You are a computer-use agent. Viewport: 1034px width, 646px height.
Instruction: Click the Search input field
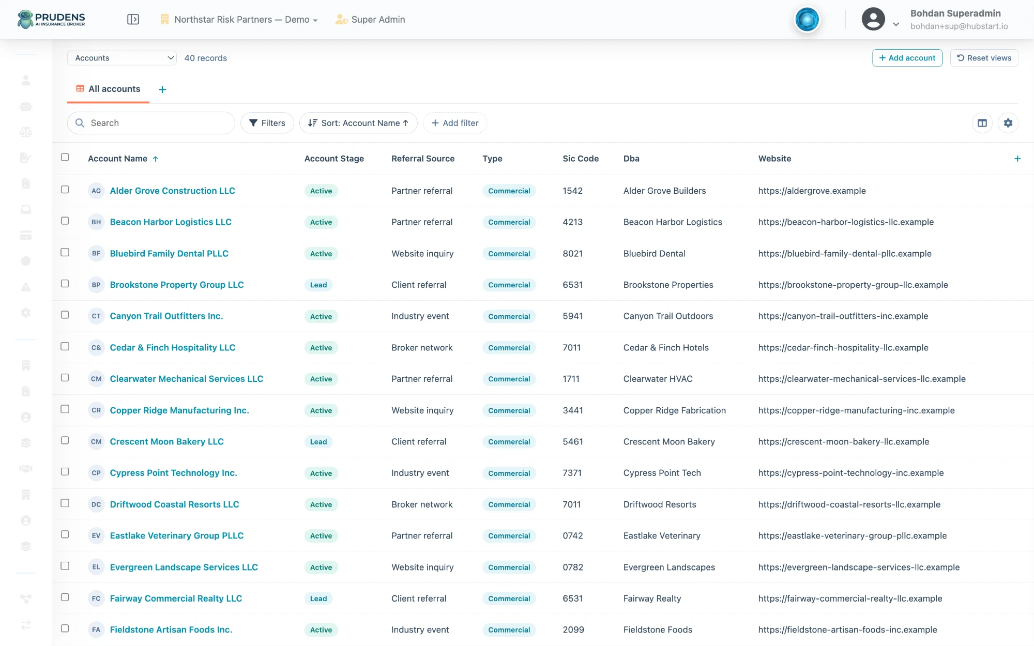(x=151, y=123)
